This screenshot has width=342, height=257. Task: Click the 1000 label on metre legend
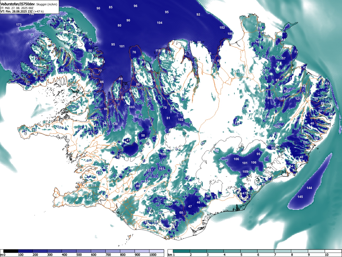pos(153,255)
